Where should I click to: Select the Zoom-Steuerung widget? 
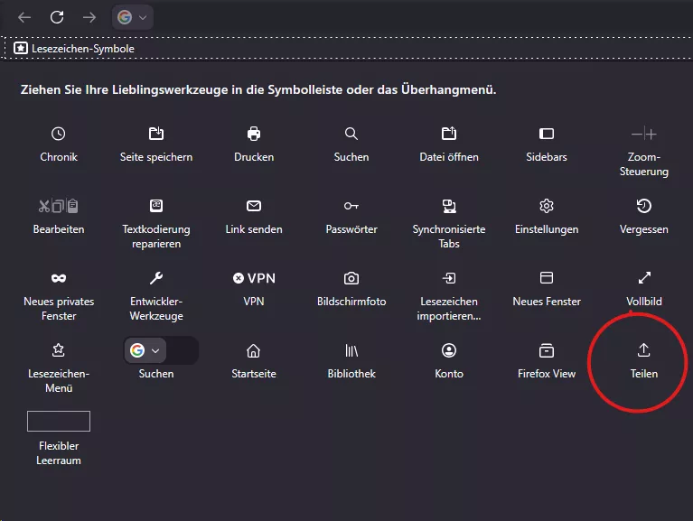[644, 134]
